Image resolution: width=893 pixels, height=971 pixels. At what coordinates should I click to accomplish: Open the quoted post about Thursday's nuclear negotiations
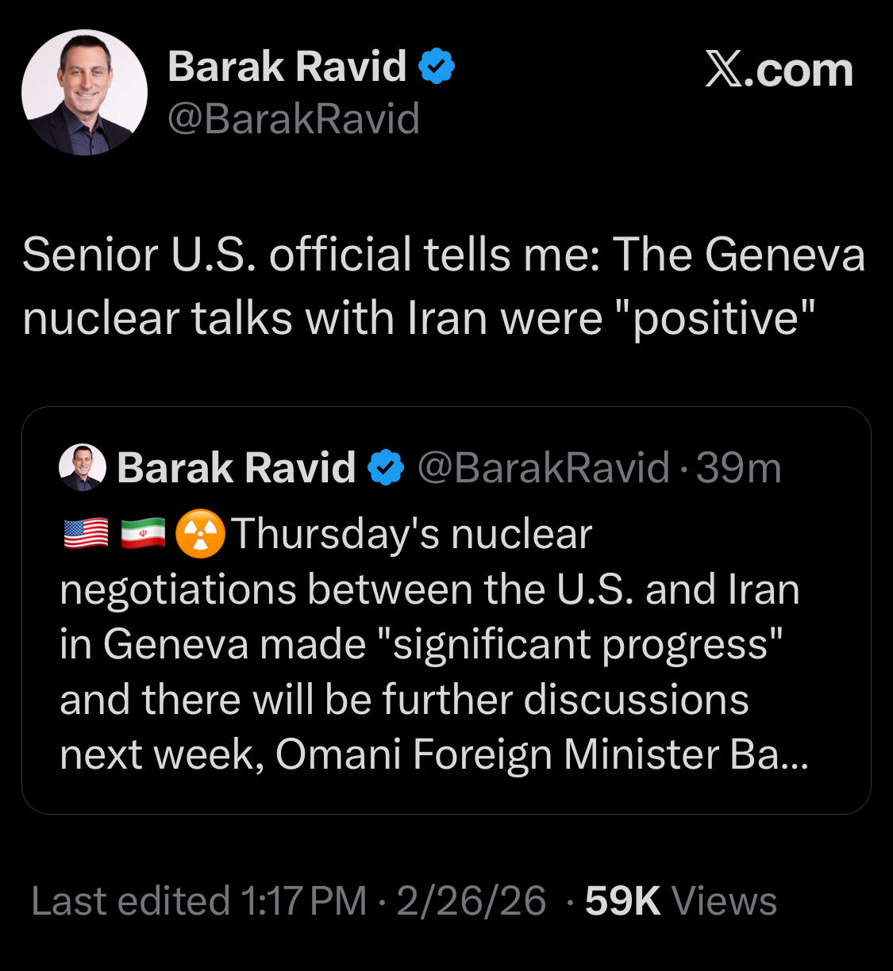(429, 644)
